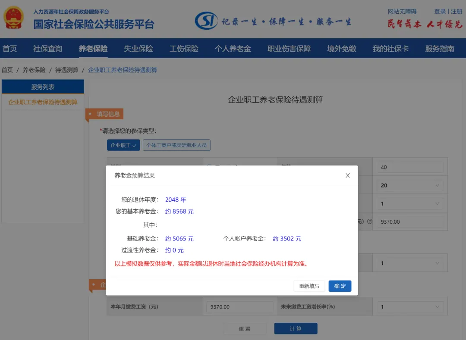Open the 我的社保卡 nav menu

point(390,48)
